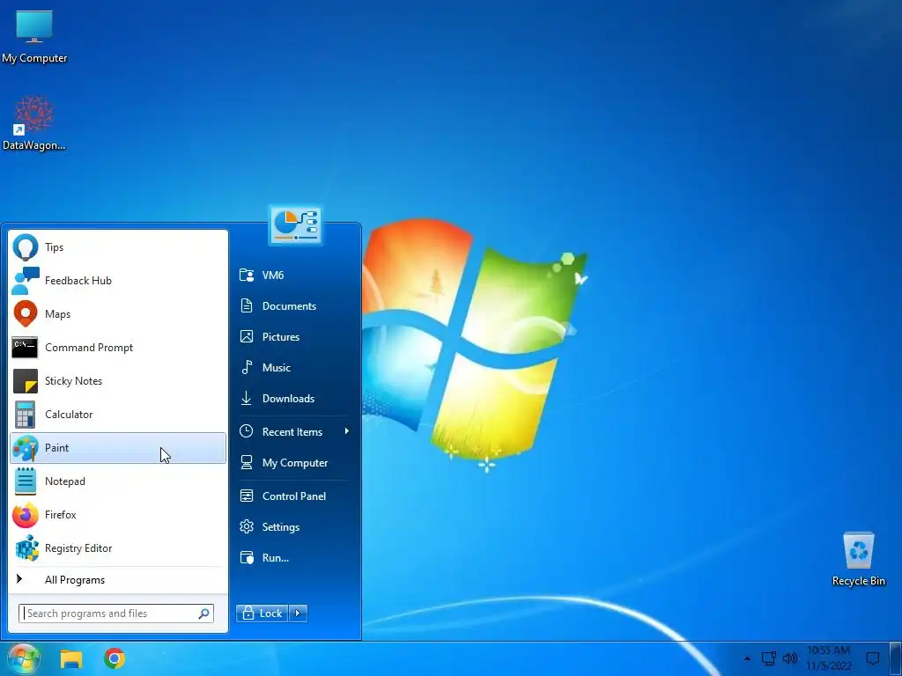The image size is (902, 676).
Task: Click the volume speaker tray icon
Action: pyautogui.click(x=790, y=658)
